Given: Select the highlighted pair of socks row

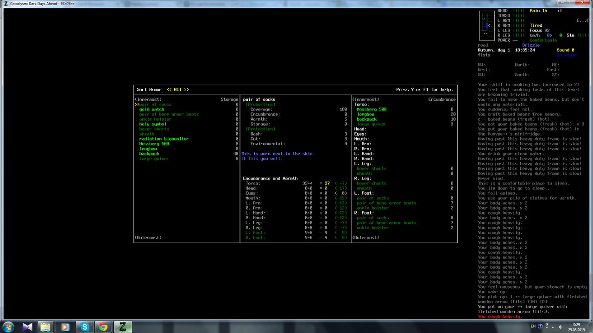Looking at the screenshot, I should click(187, 105).
